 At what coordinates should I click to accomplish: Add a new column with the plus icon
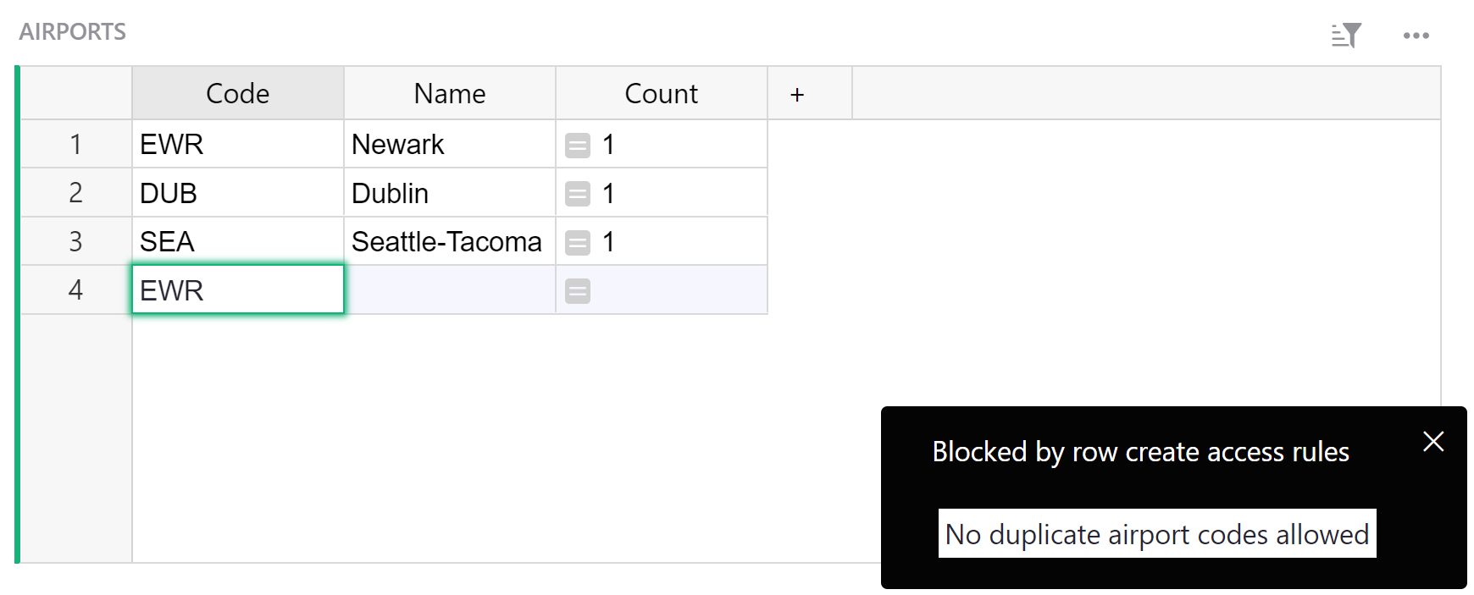click(797, 93)
